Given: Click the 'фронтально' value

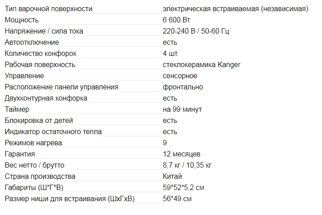Looking at the screenshot, I should (x=183, y=87).
